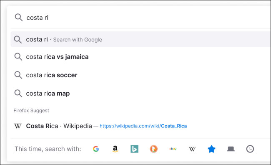Open the Costa Rica · Wikipedia suggestion

click(141, 126)
